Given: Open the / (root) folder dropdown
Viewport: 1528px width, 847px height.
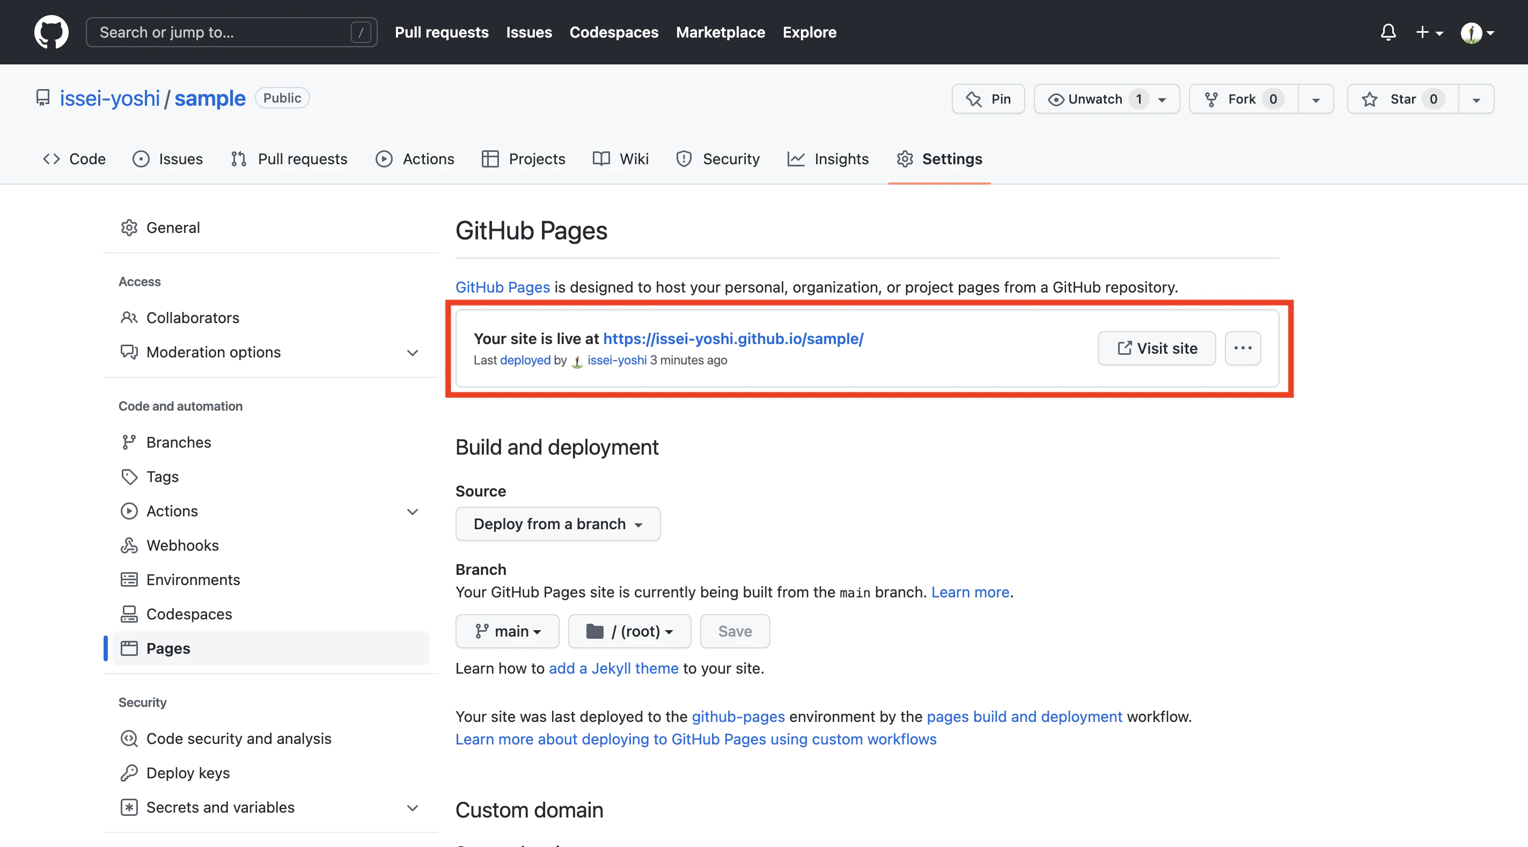Looking at the screenshot, I should (629, 632).
